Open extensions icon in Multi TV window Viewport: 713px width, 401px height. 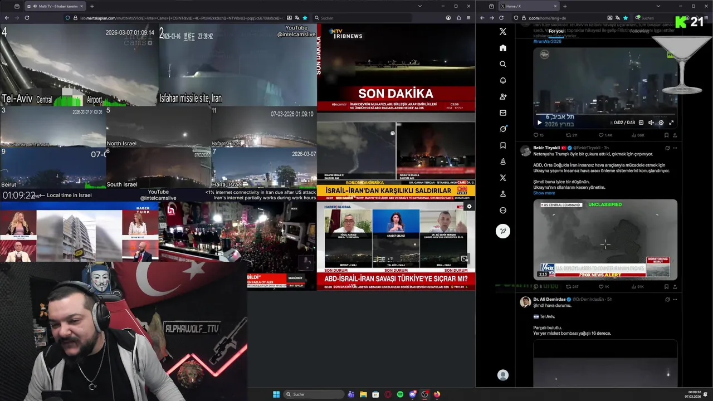[458, 18]
